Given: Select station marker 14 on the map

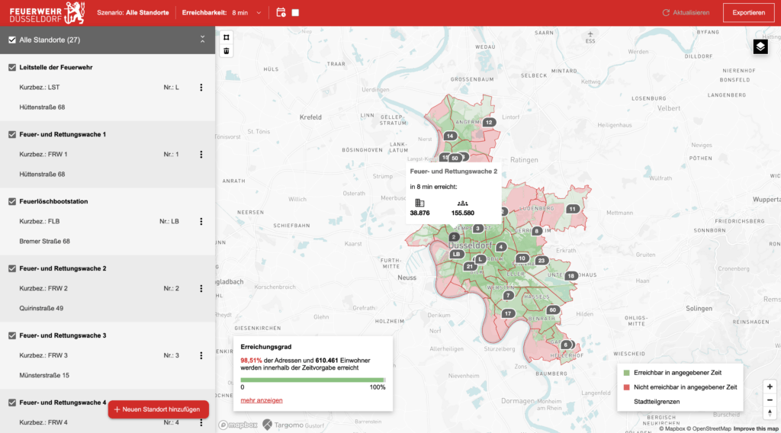Looking at the screenshot, I should click(x=450, y=136).
